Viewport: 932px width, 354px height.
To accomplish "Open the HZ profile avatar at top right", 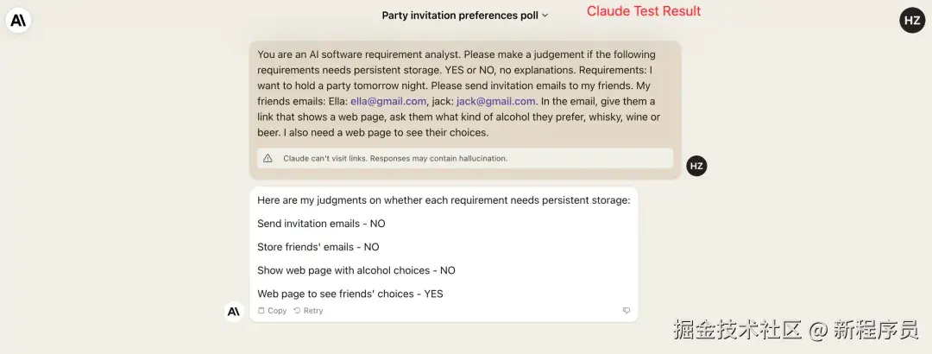I will (x=912, y=20).
